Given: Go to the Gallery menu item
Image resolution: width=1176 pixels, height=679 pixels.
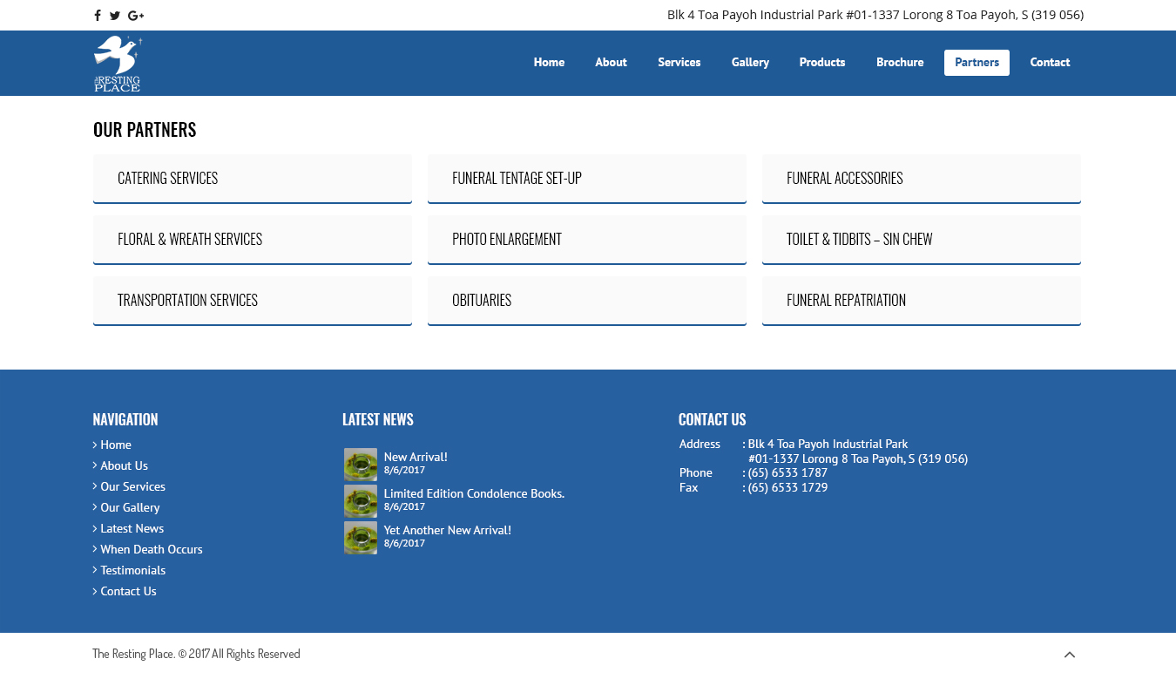Looking at the screenshot, I should [x=750, y=63].
